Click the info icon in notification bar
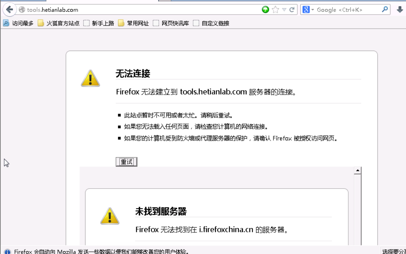This screenshot has width=406, height=254. [x=7, y=252]
